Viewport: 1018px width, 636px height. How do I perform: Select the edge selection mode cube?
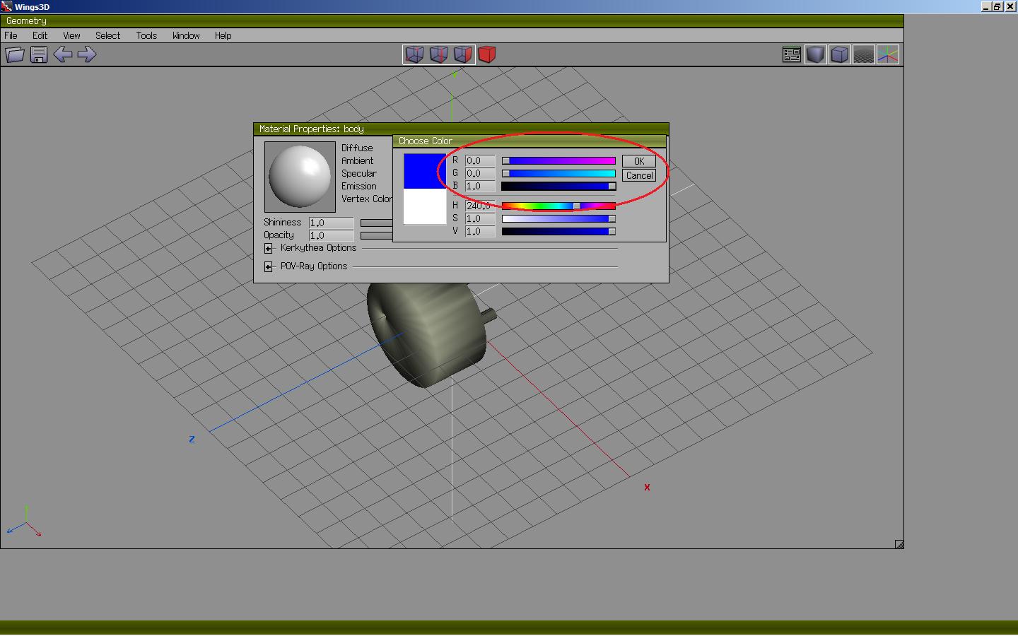click(x=438, y=54)
